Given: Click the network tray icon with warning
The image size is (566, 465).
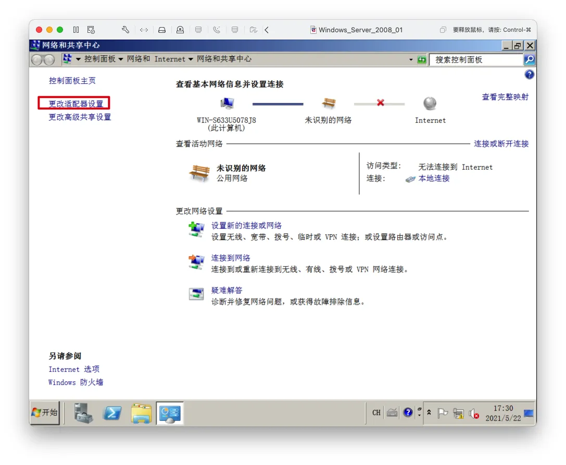Looking at the screenshot, I should 458,413.
